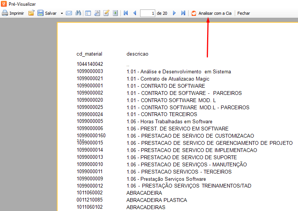The height and width of the screenshot is (211, 298).
Task: Click the edit page pencil icon
Action: (106, 13)
